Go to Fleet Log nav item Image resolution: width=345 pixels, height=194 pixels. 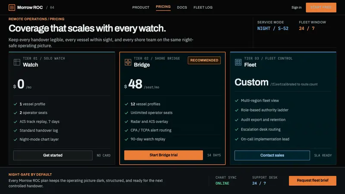click(x=203, y=7)
